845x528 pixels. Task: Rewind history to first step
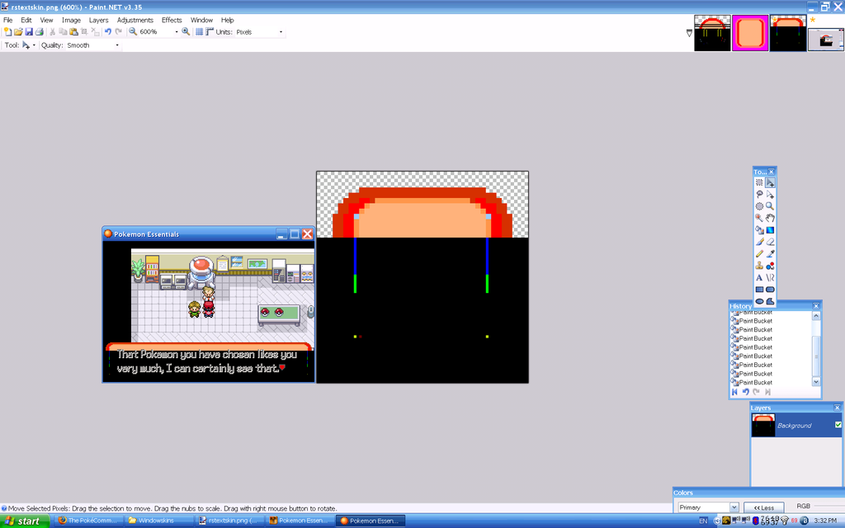[x=734, y=392]
